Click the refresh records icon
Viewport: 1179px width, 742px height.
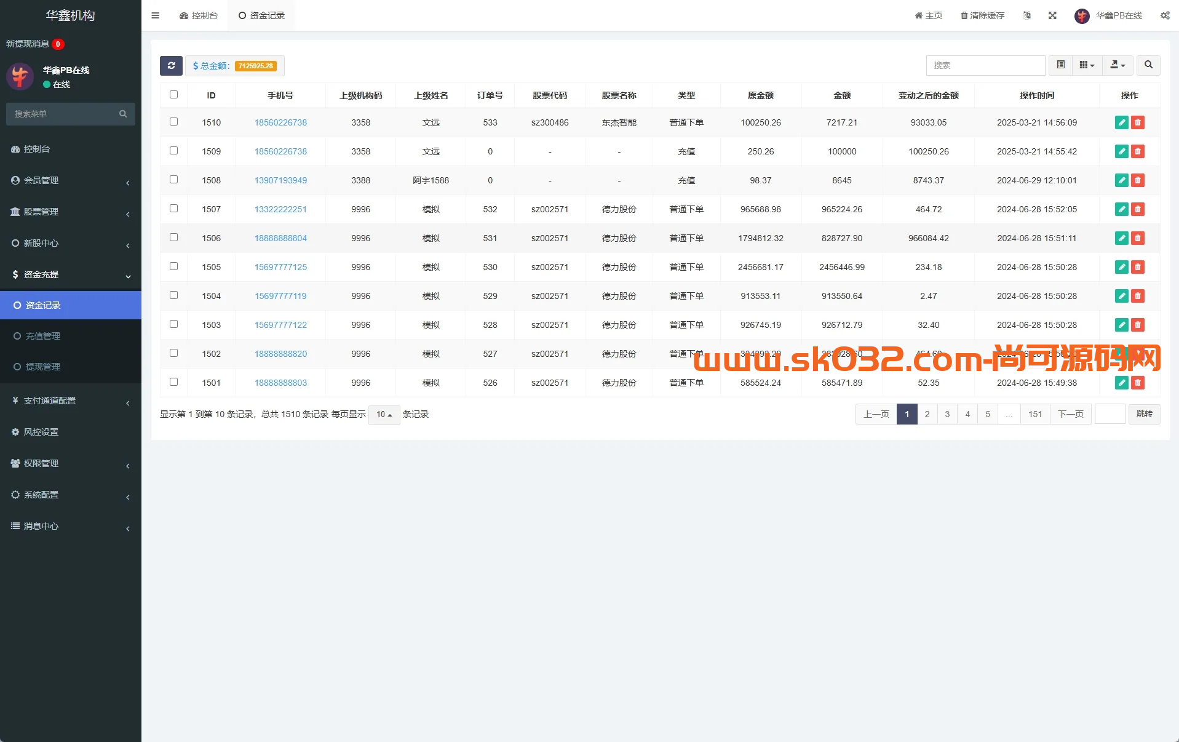pyautogui.click(x=171, y=66)
